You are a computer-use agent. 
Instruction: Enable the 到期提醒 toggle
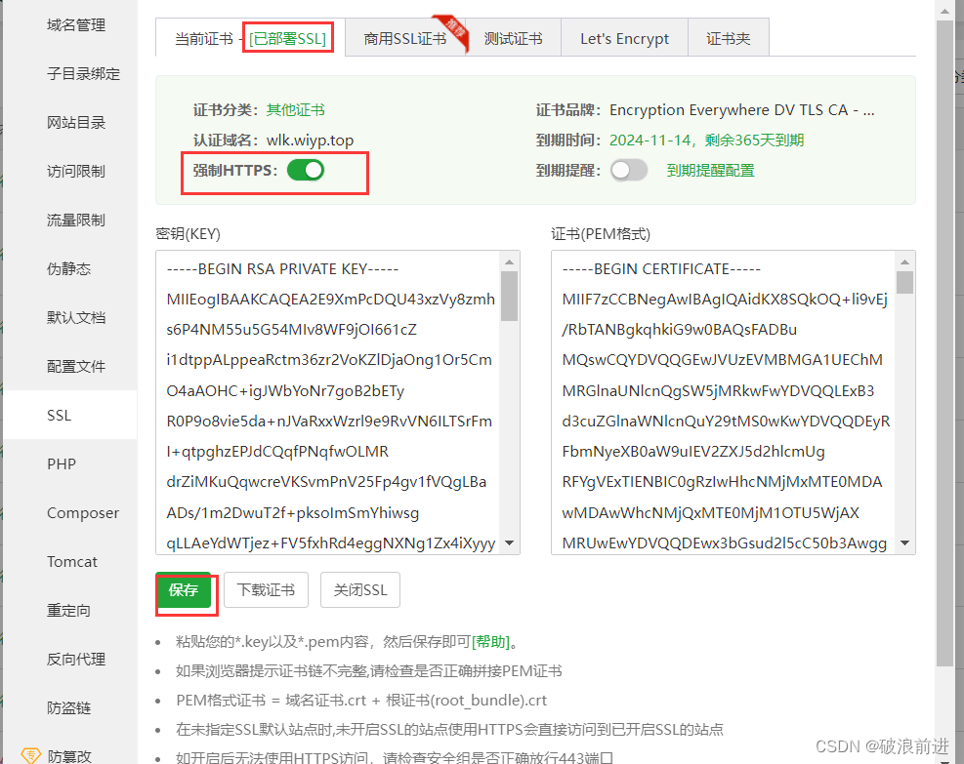(x=629, y=169)
